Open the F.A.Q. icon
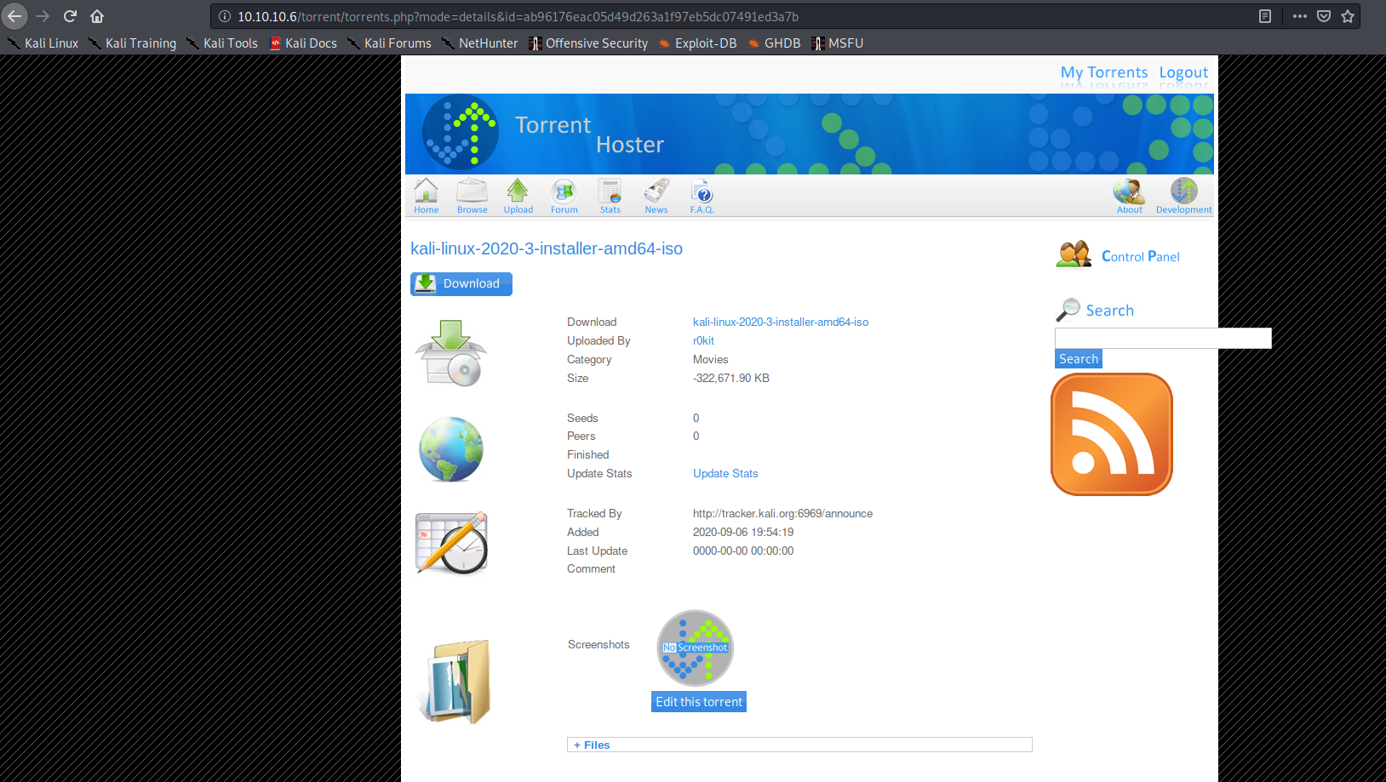Image resolution: width=1386 pixels, height=782 pixels. tap(702, 196)
